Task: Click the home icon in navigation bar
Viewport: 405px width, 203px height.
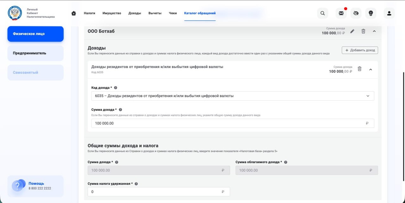Action: pyautogui.click(x=74, y=13)
